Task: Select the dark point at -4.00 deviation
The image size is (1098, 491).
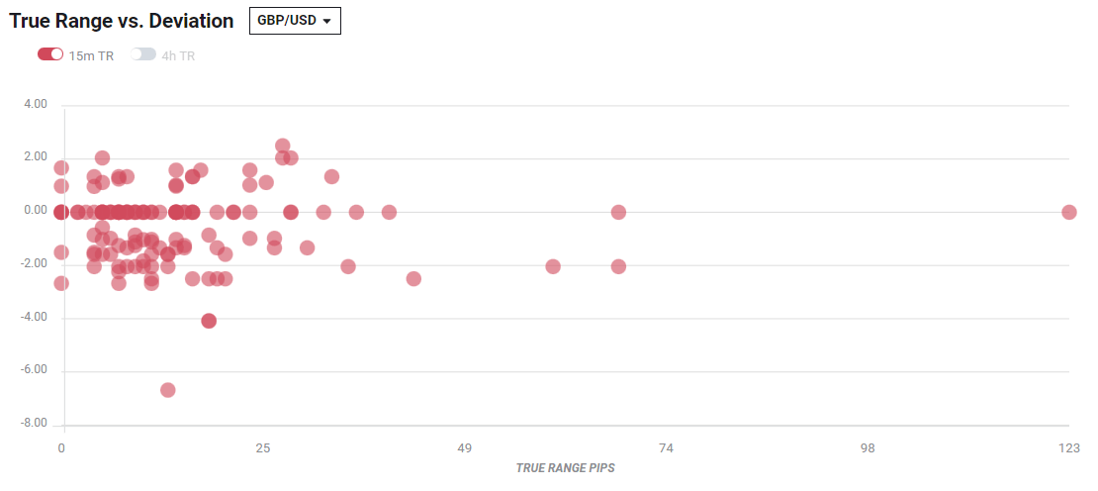Action: [209, 321]
